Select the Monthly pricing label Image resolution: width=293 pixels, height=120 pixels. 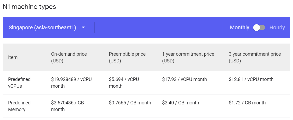pos(240,28)
